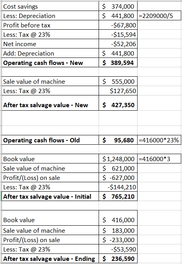
Task: Click the $ -233,000 loss on sale cell
Action: click(118, 240)
